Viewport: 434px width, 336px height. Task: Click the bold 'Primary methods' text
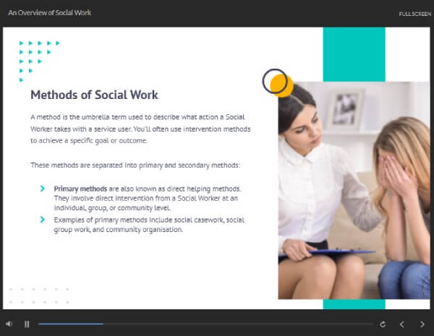coord(78,188)
